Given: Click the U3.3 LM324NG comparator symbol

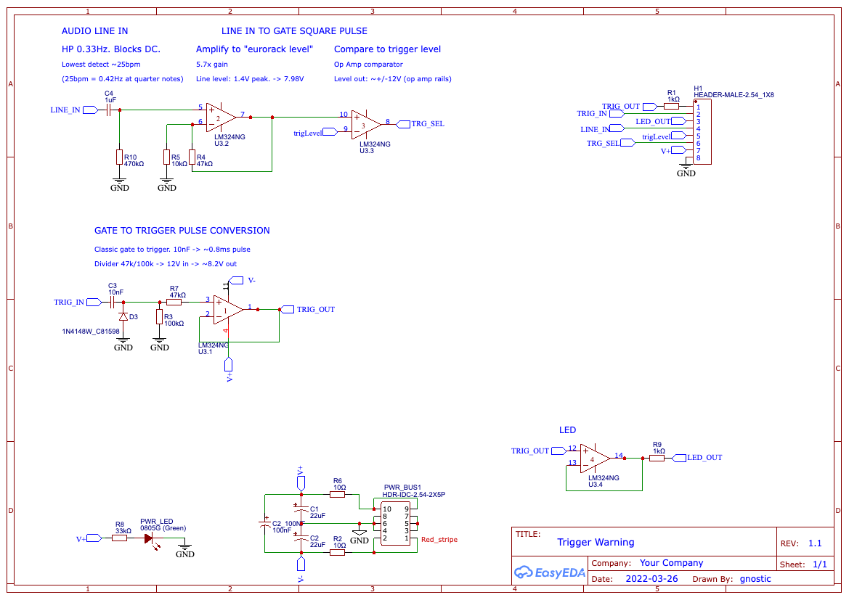Looking at the screenshot, I should (x=366, y=125).
